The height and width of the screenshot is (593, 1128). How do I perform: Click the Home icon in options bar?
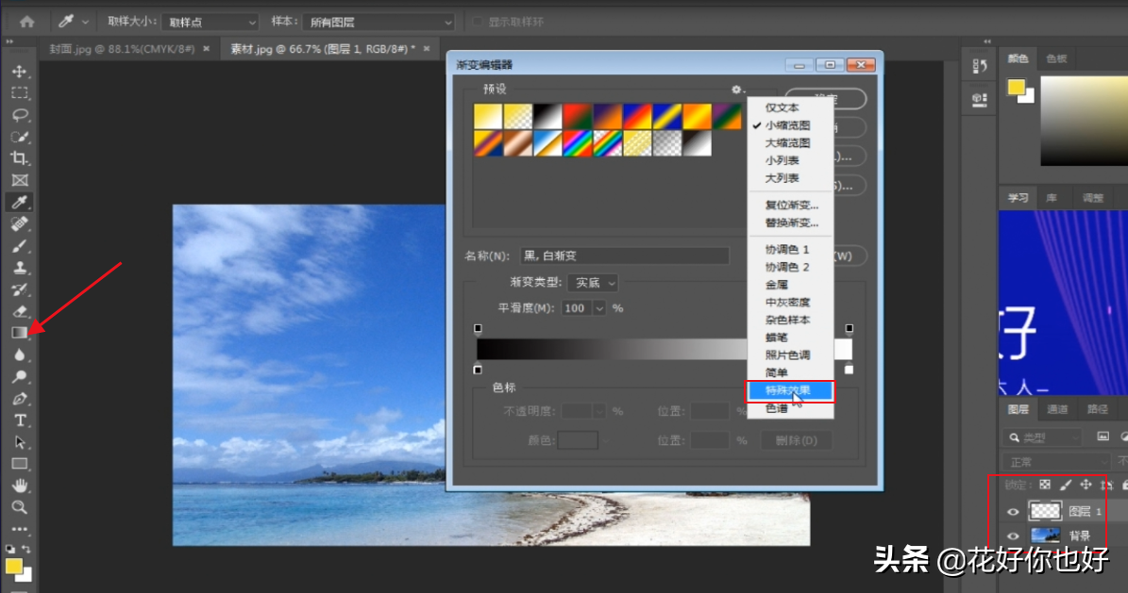[x=26, y=22]
